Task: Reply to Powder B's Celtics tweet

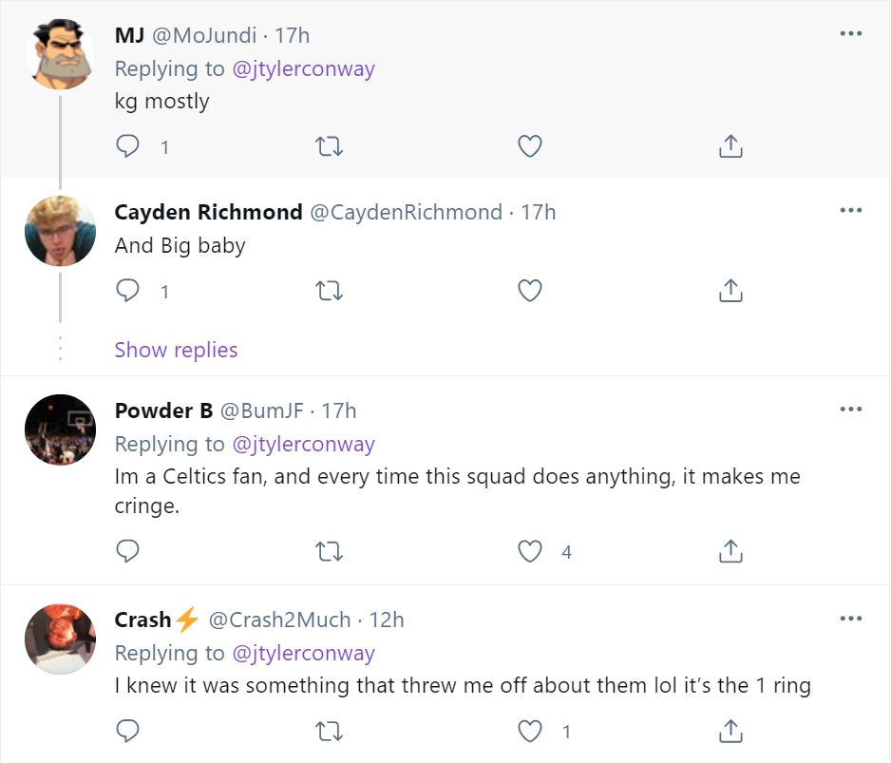Action: coord(127,551)
